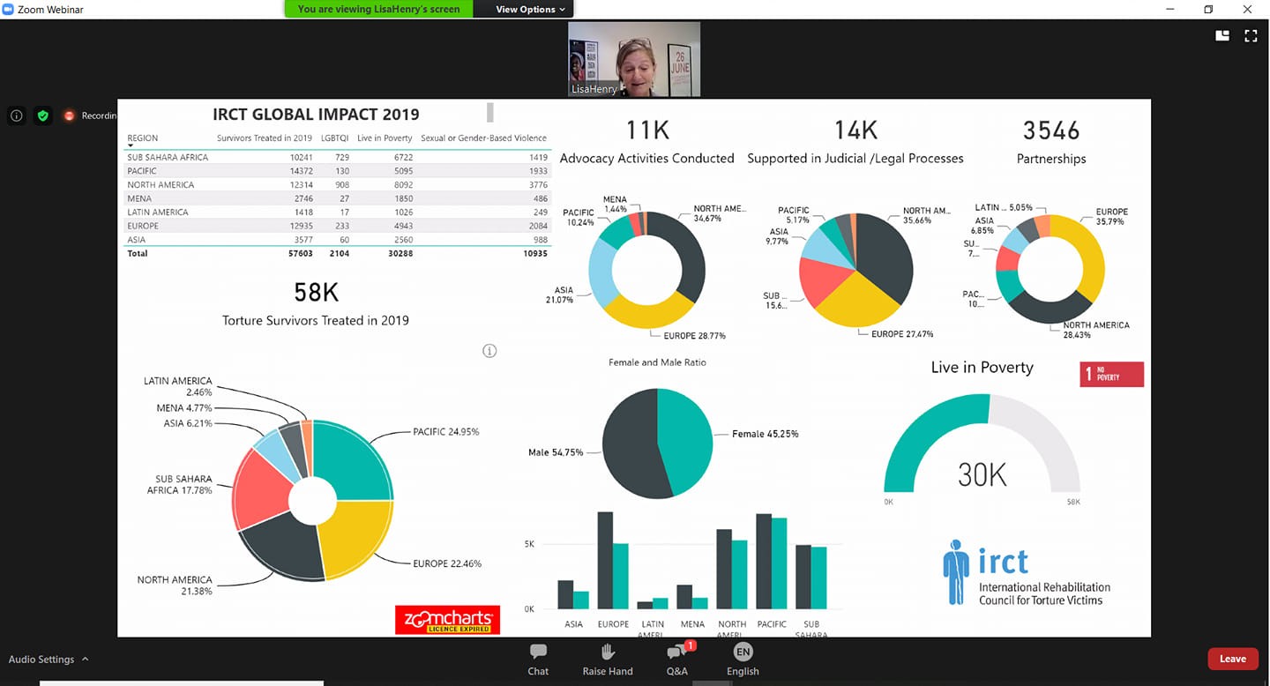Open English language interpretation

pyautogui.click(x=743, y=659)
